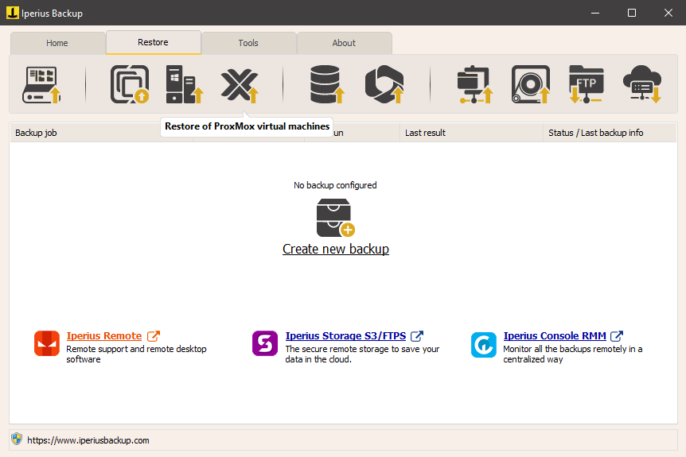Image resolution: width=686 pixels, height=457 pixels.
Task: Open restore of VMware virtual machines icon
Action: pos(130,84)
